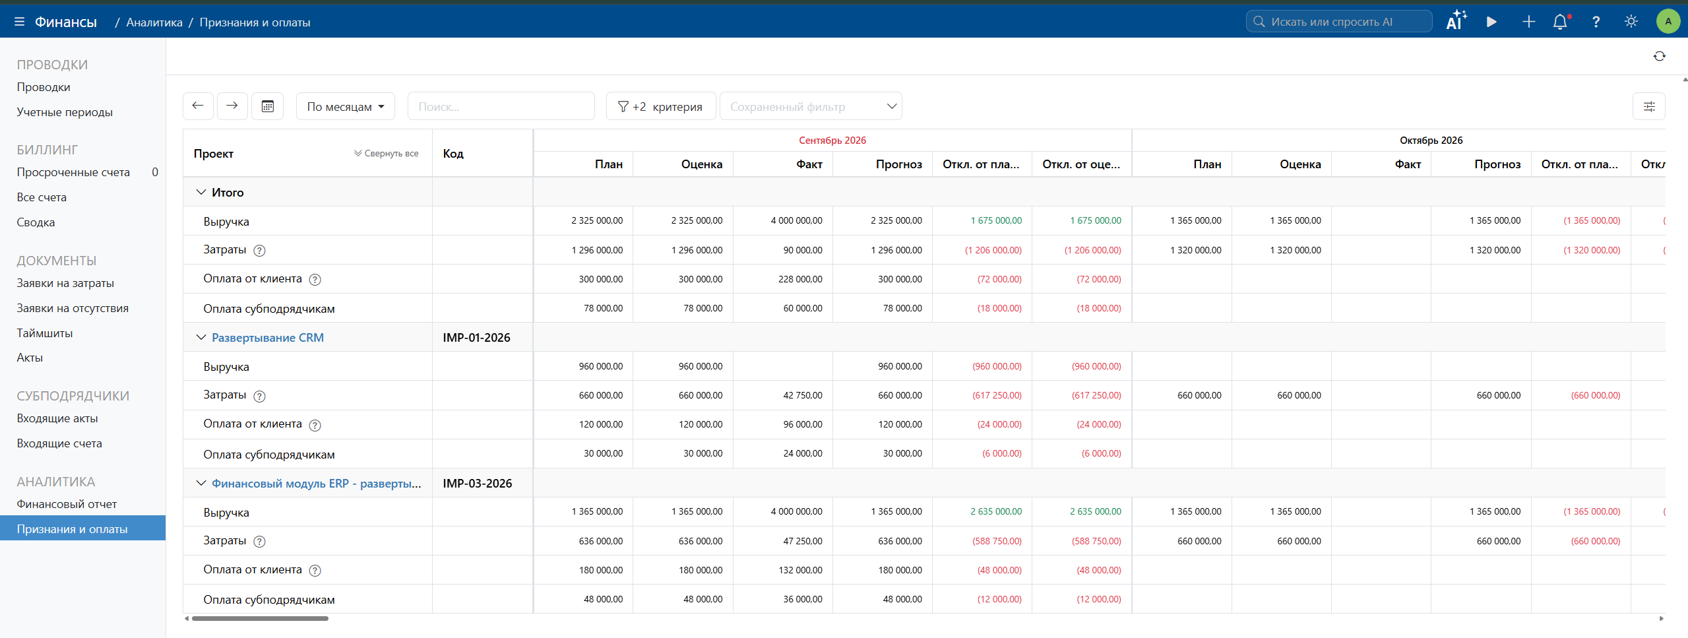Screen dimensions: 1688x638
Task: Open the Финансовый модуль ERP project link
Action: click(x=317, y=484)
